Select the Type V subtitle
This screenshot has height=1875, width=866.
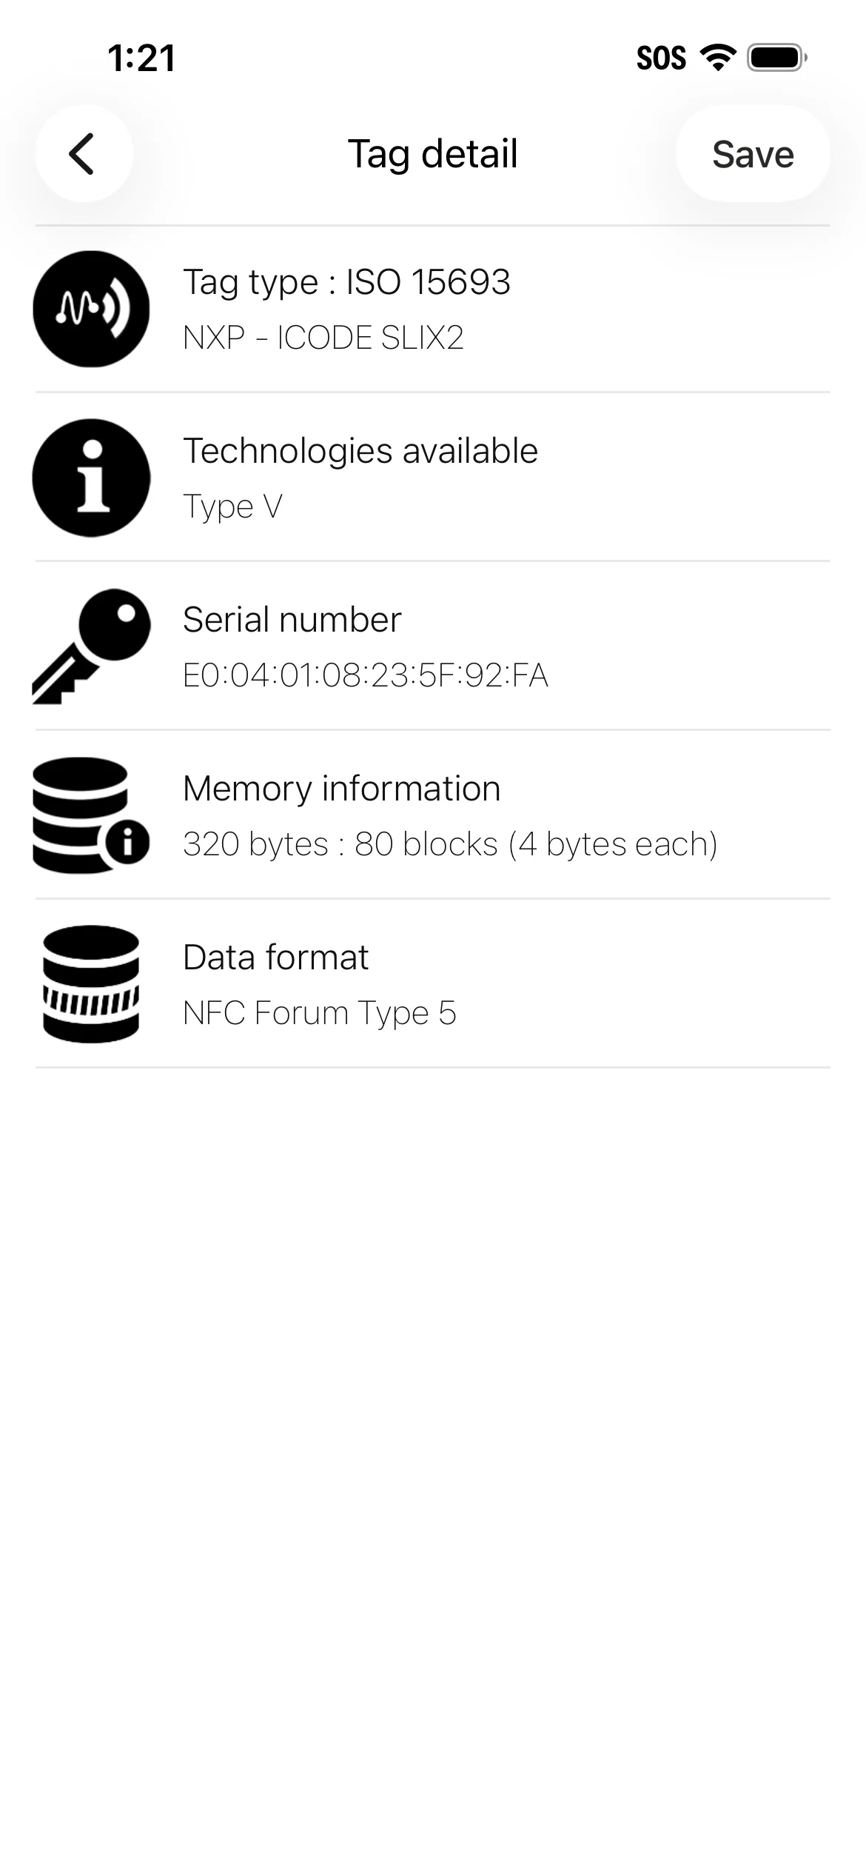pos(232,507)
